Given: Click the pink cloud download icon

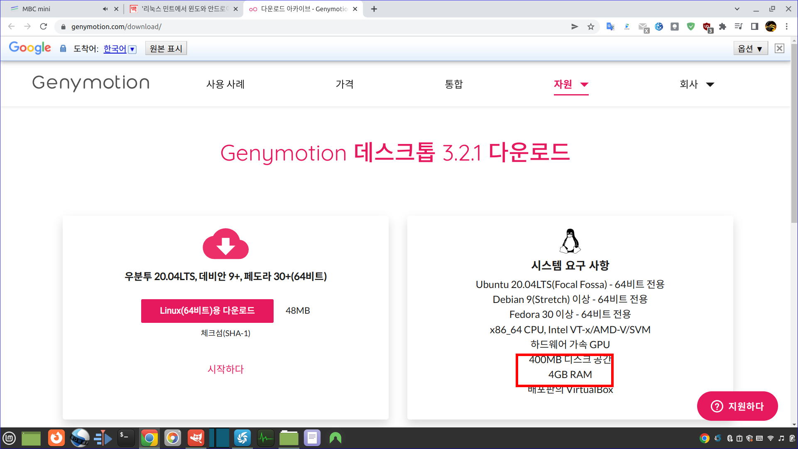Looking at the screenshot, I should pos(225,244).
